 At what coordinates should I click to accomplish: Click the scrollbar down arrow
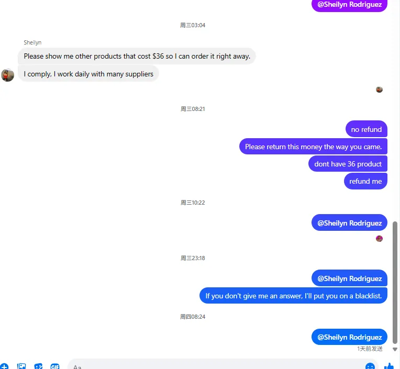[x=395, y=349]
